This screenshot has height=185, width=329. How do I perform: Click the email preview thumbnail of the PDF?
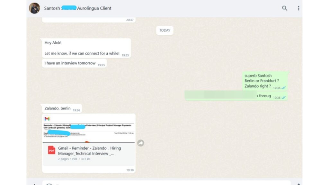pos(89,130)
